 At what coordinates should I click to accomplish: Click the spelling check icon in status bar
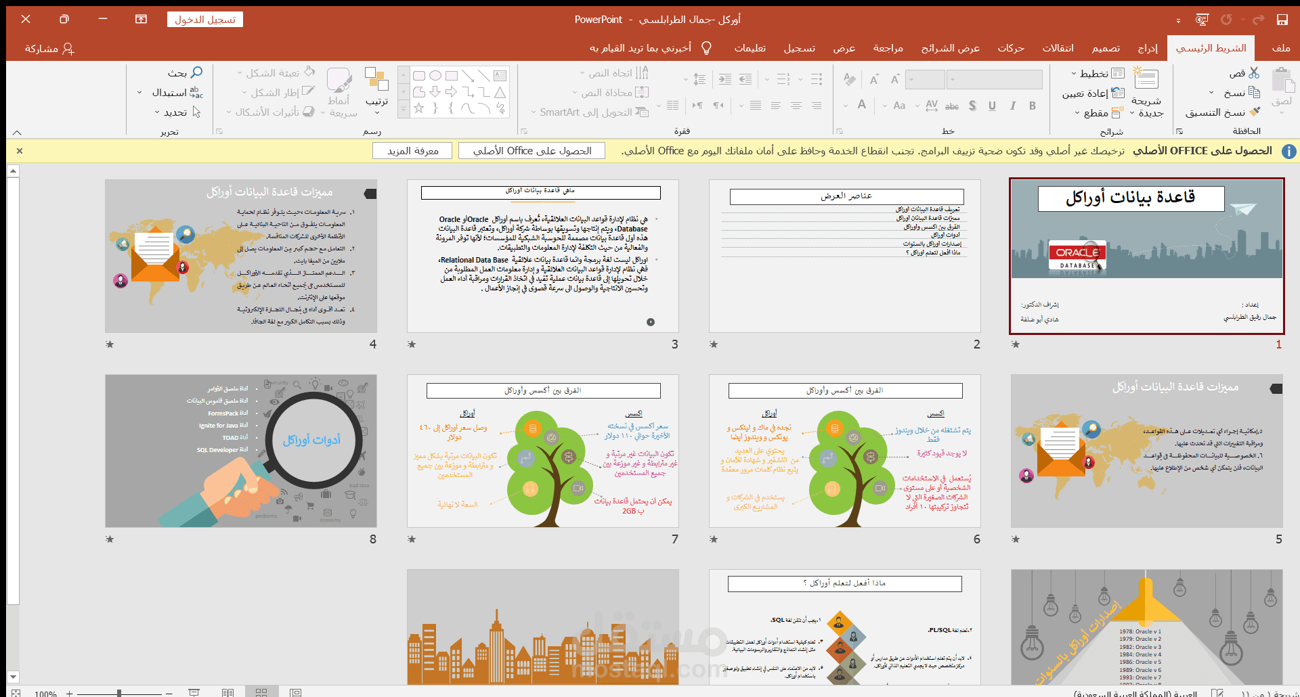coord(1217,692)
